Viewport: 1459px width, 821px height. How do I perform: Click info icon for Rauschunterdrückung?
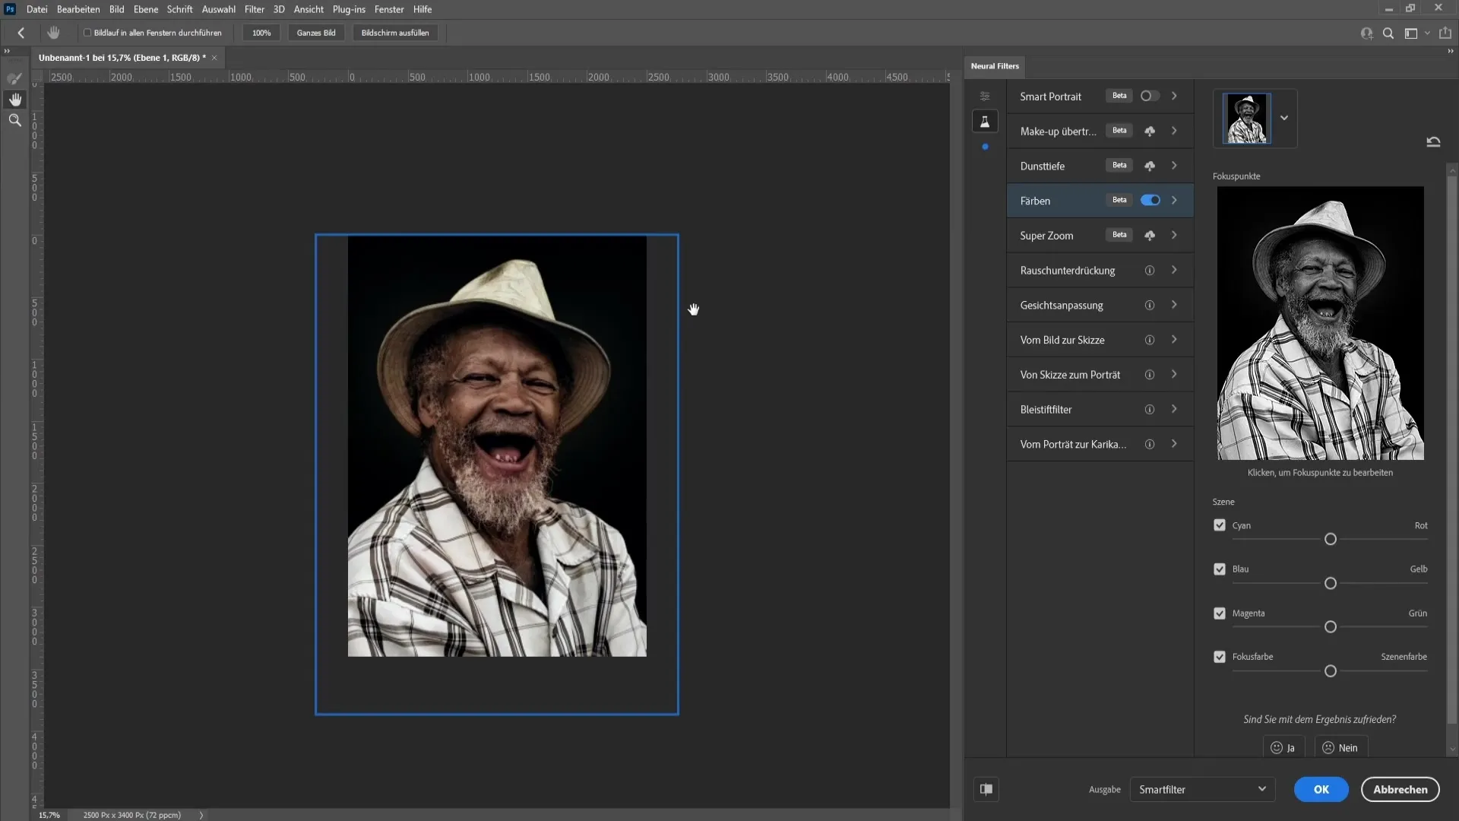pyautogui.click(x=1150, y=271)
